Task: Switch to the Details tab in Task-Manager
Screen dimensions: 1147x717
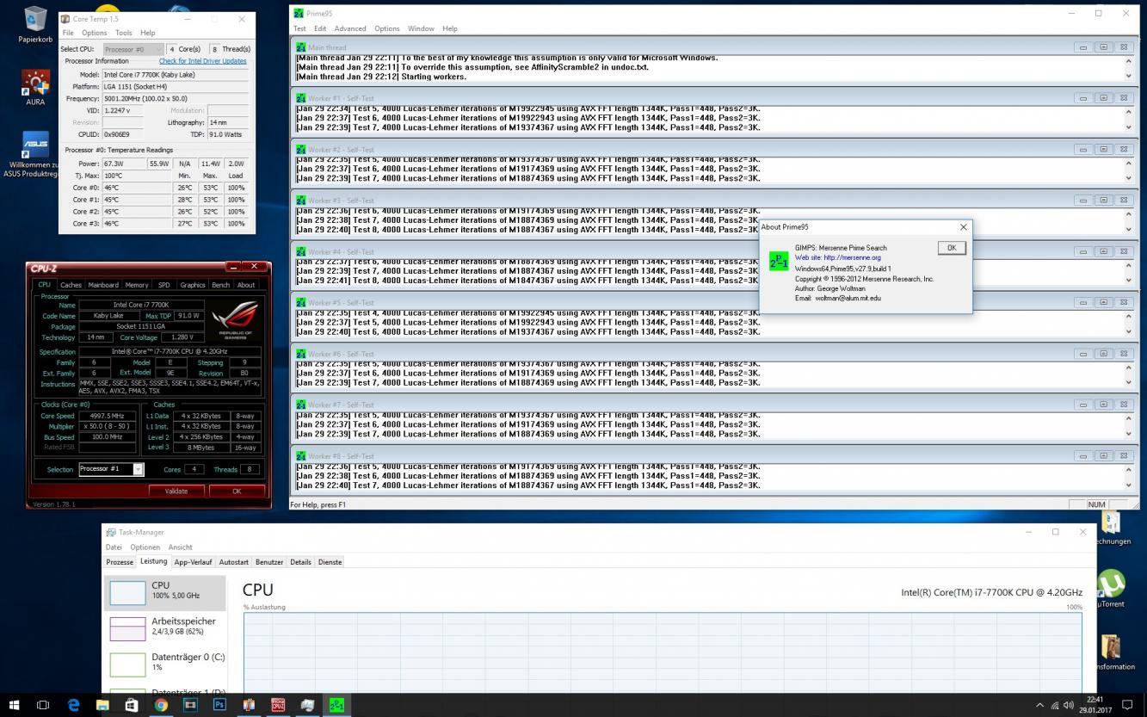Action: (x=300, y=562)
